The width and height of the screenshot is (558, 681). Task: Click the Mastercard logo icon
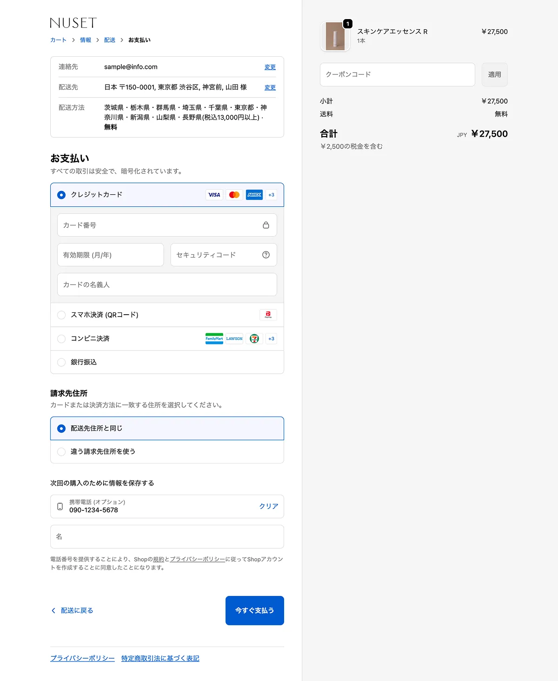tap(234, 195)
